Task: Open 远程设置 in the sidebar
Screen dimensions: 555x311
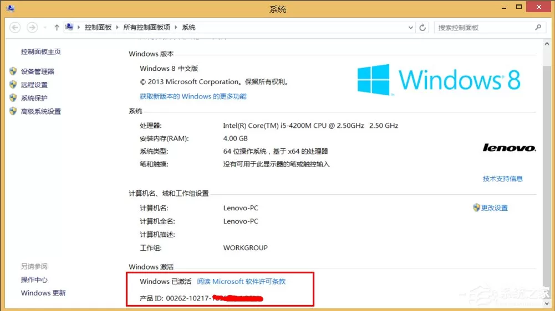Action: [34, 85]
